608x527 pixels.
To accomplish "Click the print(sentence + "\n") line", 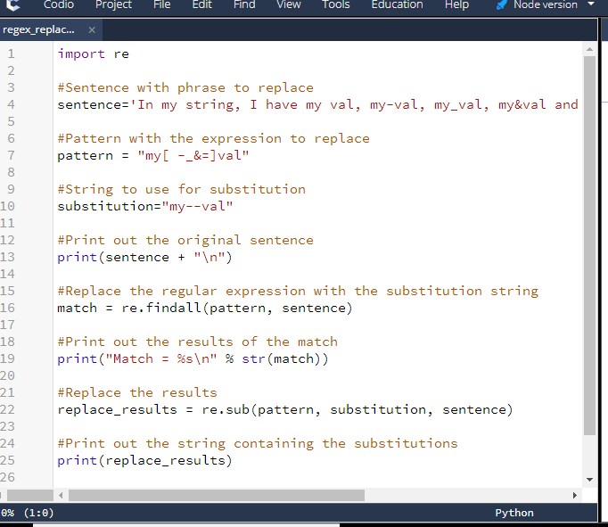I will coord(144,257).
